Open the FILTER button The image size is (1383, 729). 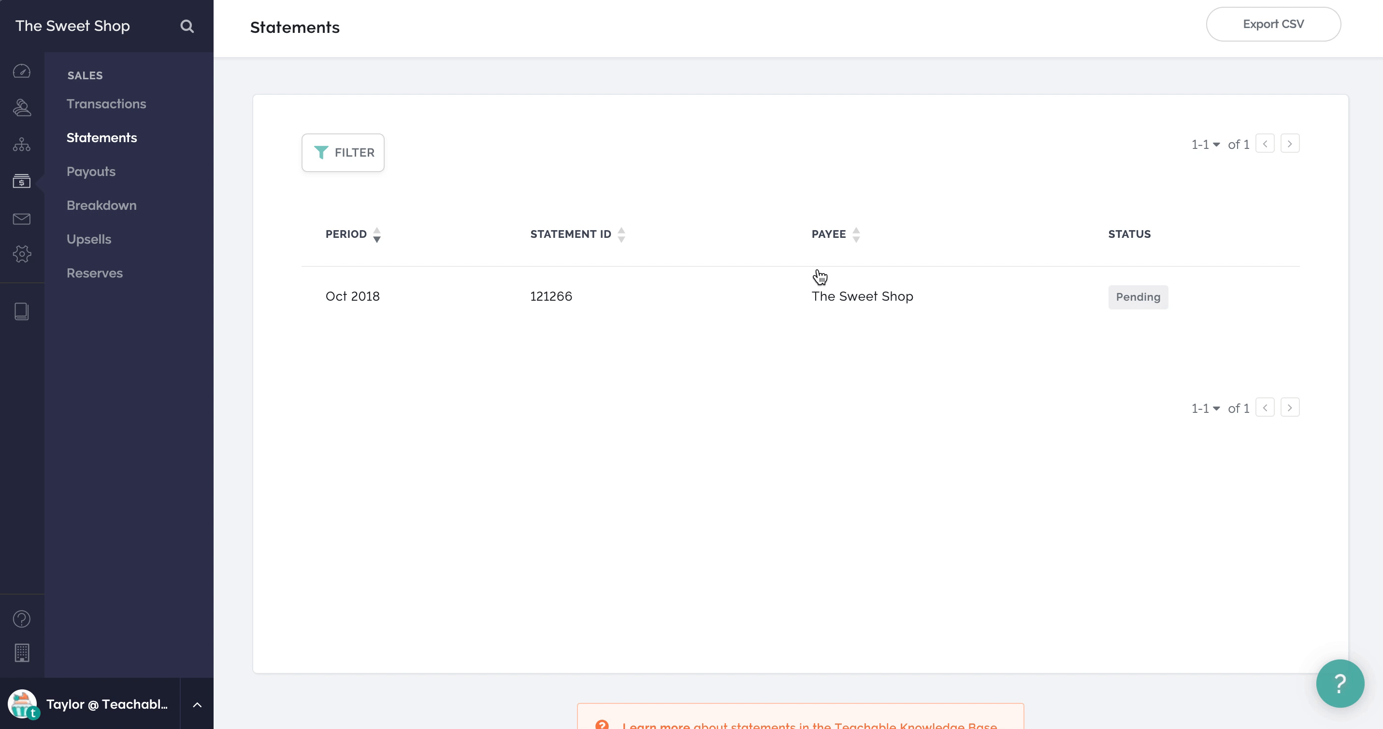tap(343, 153)
